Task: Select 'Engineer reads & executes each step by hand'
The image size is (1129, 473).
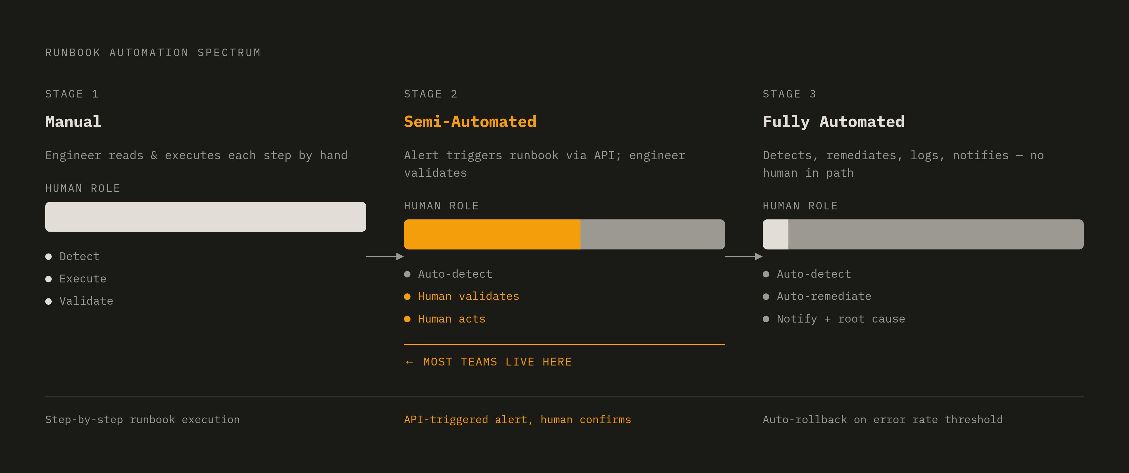Action: [196, 155]
